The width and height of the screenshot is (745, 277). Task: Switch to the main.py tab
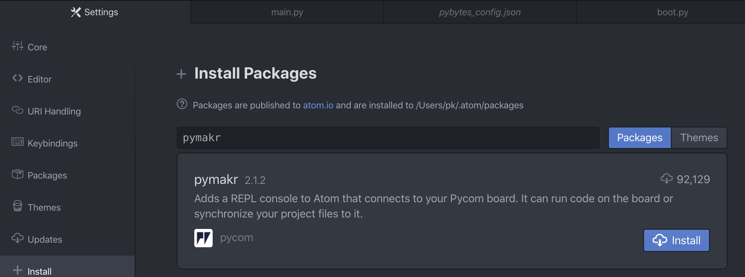(287, 12)
